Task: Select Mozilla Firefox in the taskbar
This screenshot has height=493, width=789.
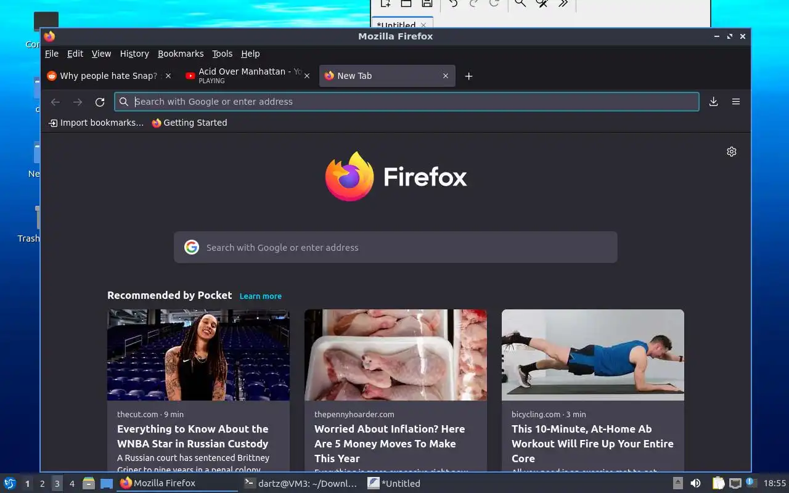Action: [x=178, y=483]
